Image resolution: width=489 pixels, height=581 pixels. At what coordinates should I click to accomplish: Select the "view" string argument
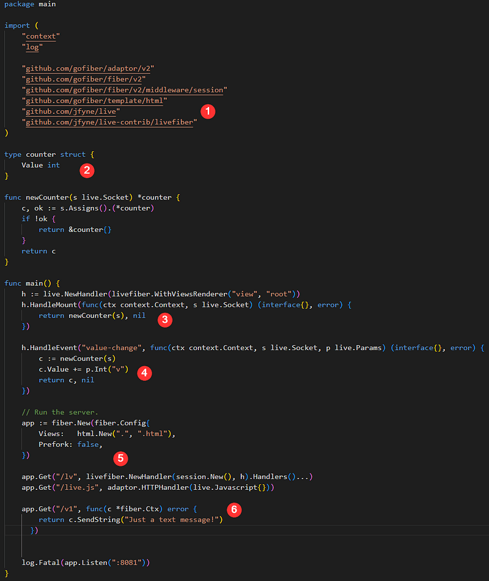244,294
